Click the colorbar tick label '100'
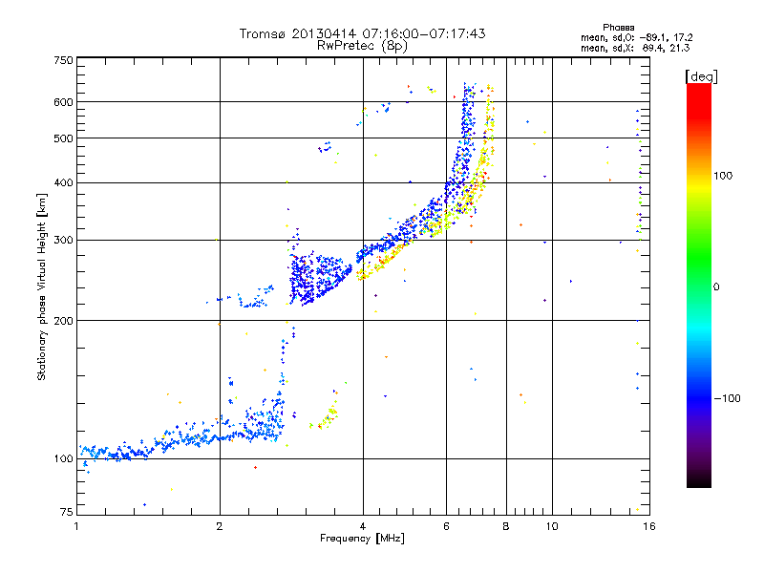Viewport: 764px width, 573px height. [x=723, y=176]
